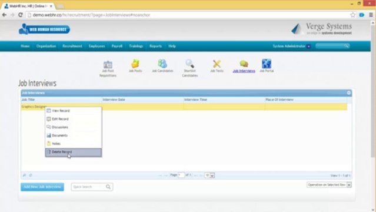Click into the Quick Search field
Image resolution: width=376 pixels, height=212 pixels.
click(88, 187)
